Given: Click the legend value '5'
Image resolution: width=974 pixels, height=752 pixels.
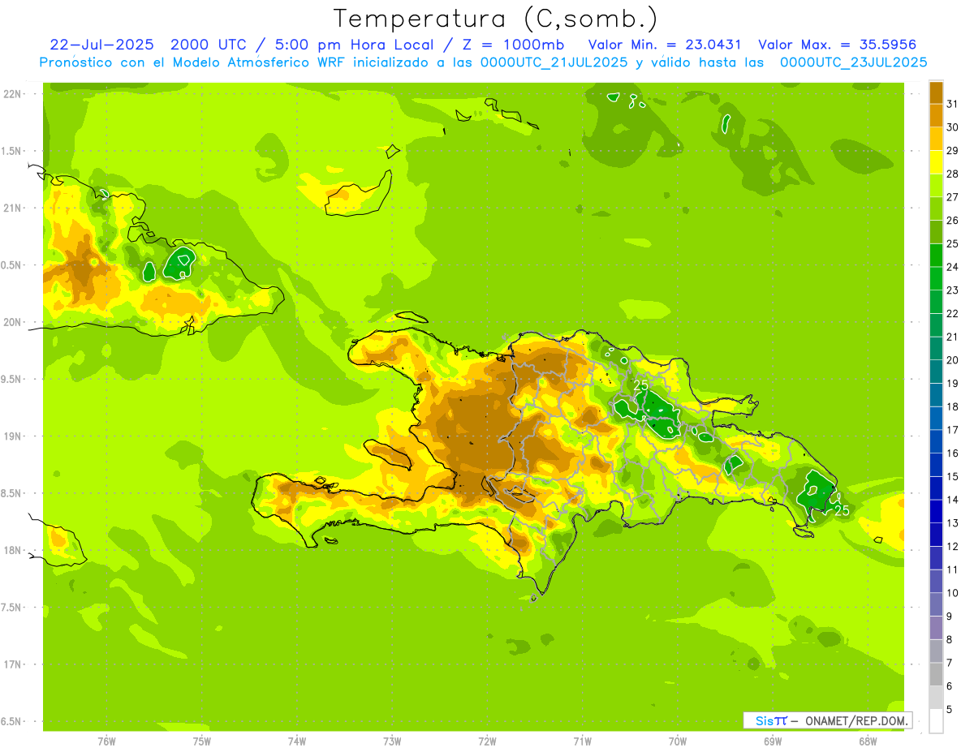Looking at the screenshot, I should [950, 709].
